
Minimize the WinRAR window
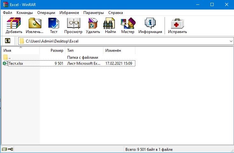[198, 5]
